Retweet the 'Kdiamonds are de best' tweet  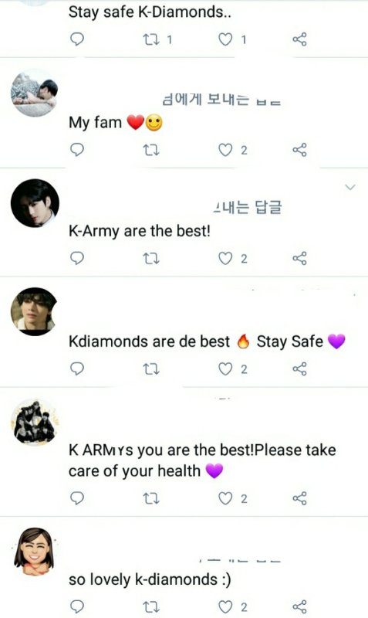[150, 369]
